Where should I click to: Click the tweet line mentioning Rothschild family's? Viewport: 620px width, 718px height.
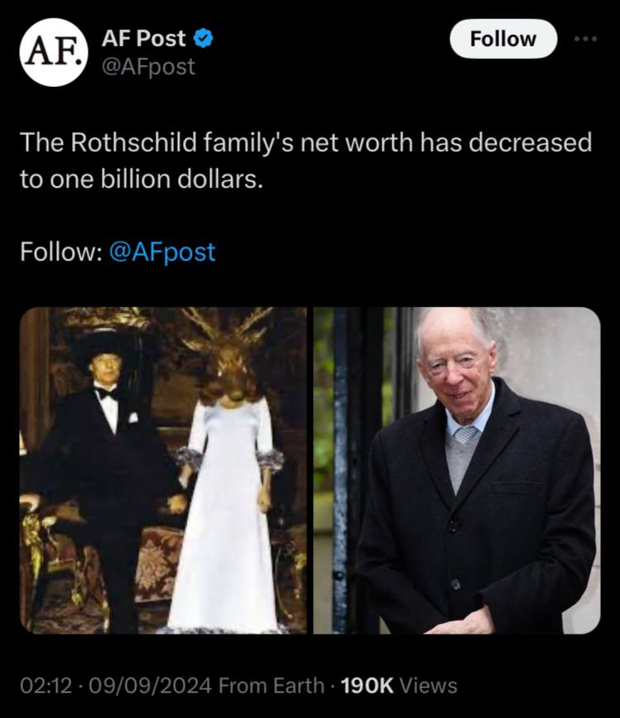pyautogui.click(x=305, y=142)
